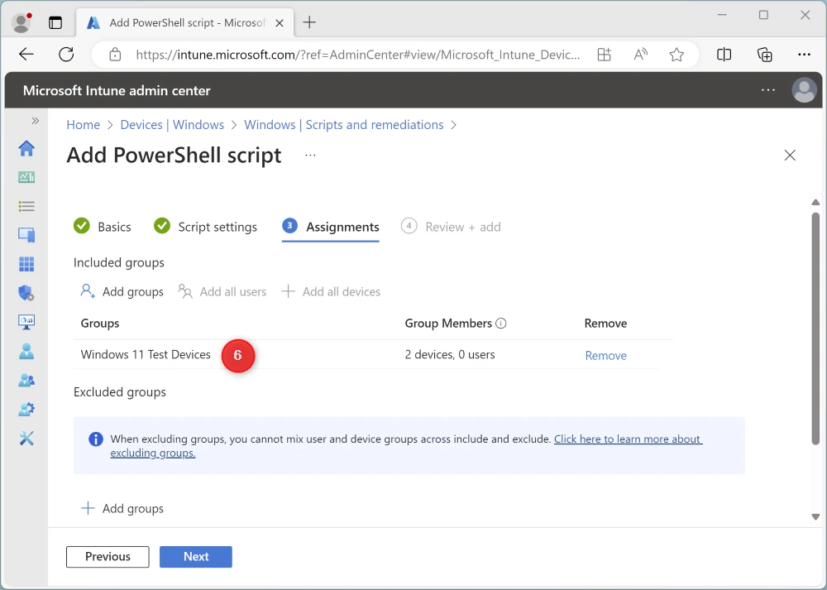Open the browser Settings and more menu
This screenshot has height=590, width=827.
click(x=805, y=55)
